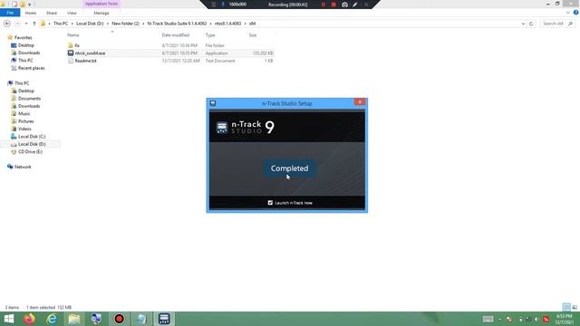The image size is (580, 326).
Task: Click This PC in the address bar
Action: click(61, 24)
